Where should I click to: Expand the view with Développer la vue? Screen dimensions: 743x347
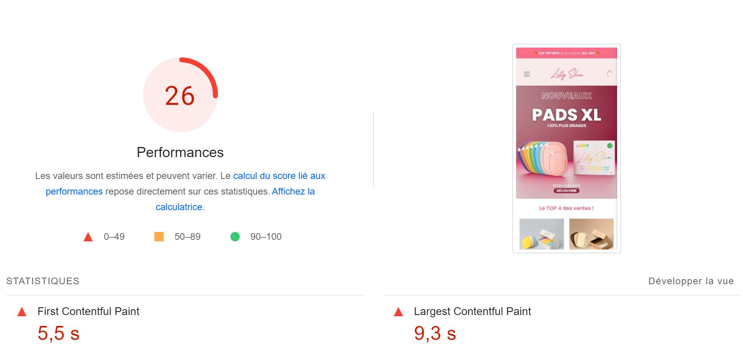pyautogui.click(x=691, y=281)
